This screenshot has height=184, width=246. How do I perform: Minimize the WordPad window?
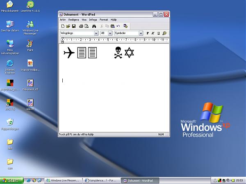(x=155, y=14)
